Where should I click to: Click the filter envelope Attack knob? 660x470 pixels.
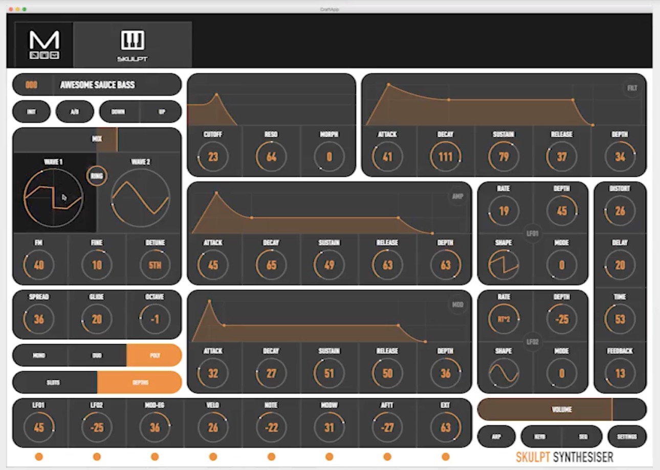[x=387, y=157]
